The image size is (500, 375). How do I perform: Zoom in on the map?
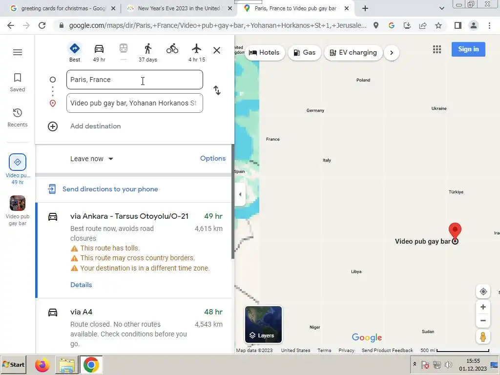pyautogui.click(x=483, y=307)
